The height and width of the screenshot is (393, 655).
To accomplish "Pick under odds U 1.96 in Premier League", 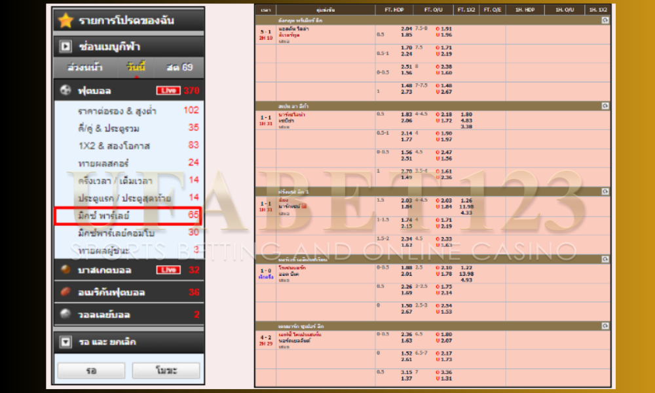I will pos(443,35).
